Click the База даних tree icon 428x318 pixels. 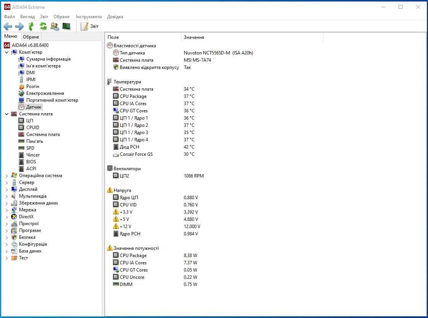point(14,251)
